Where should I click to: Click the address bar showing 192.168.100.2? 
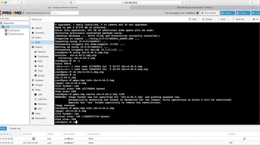pyautogui.click(x=130, y=2)
